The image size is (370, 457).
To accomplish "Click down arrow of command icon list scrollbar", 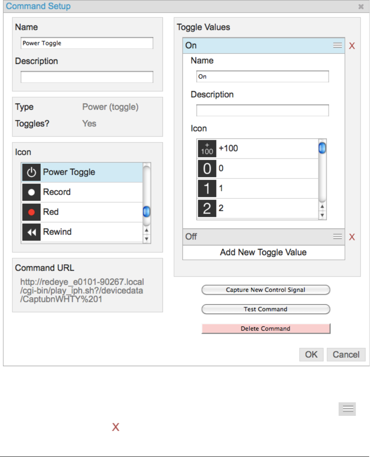I will tap(146, 239).
